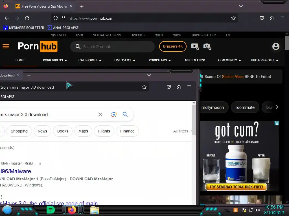Expand the PORN VIDEOS dropdown

coord(55,60)
